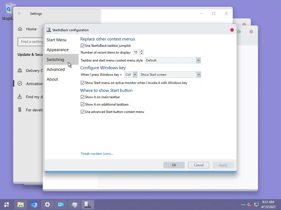
Task: Close StartIsBack configuration with red dot
Action: tap(232, 30)
